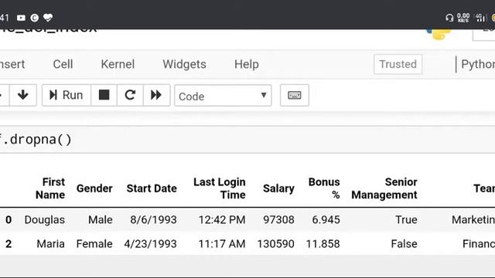Select the Female gender cell
The image size is (495, 278).
[94, 244]
